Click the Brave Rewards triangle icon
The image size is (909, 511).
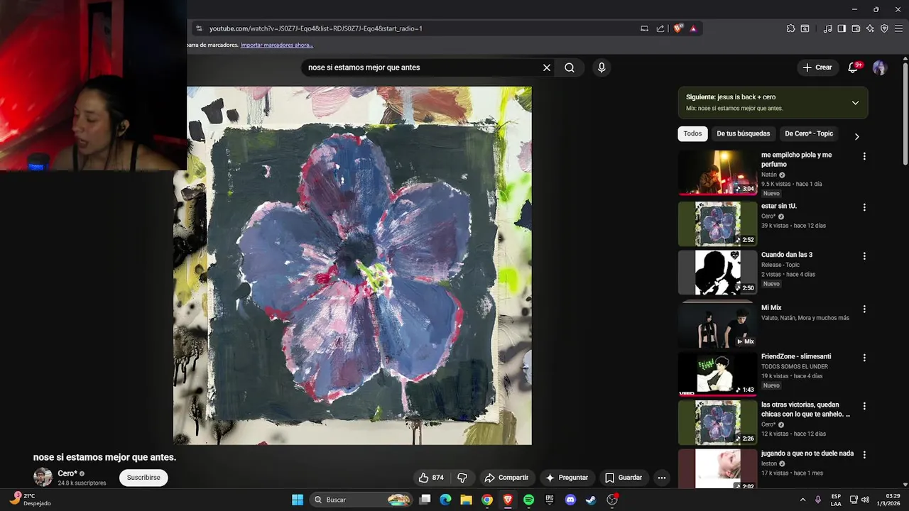tap(693, 28)
